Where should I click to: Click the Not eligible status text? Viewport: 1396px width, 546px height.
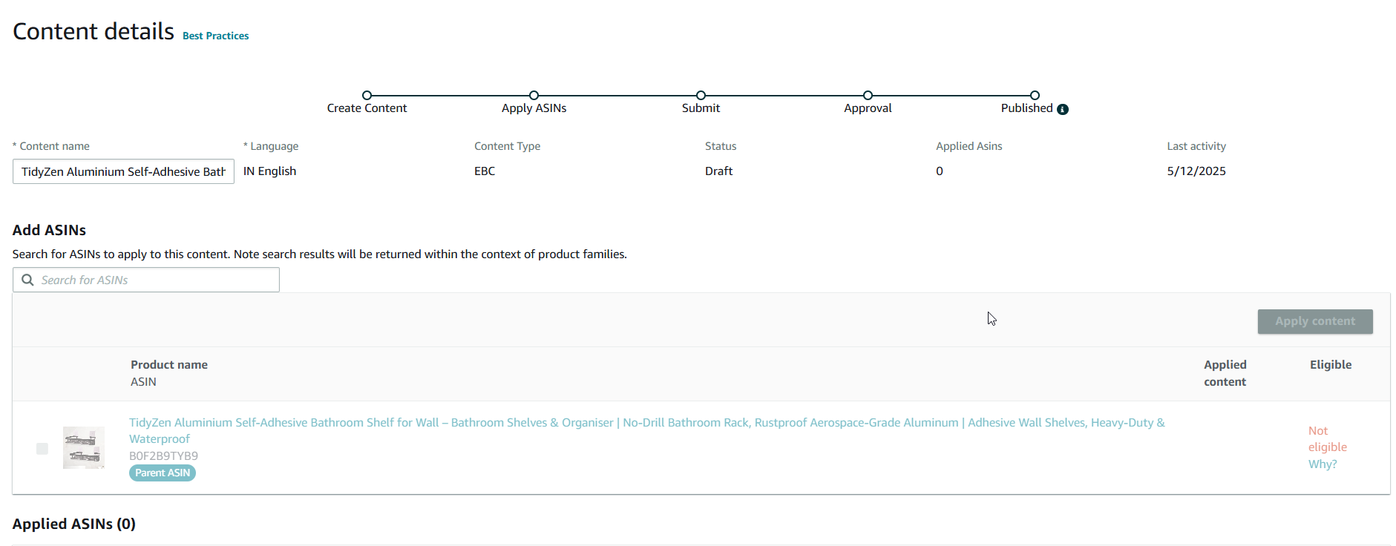[1327, 438]
